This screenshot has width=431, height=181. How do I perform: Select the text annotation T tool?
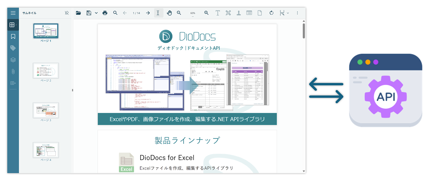[218, 13]
